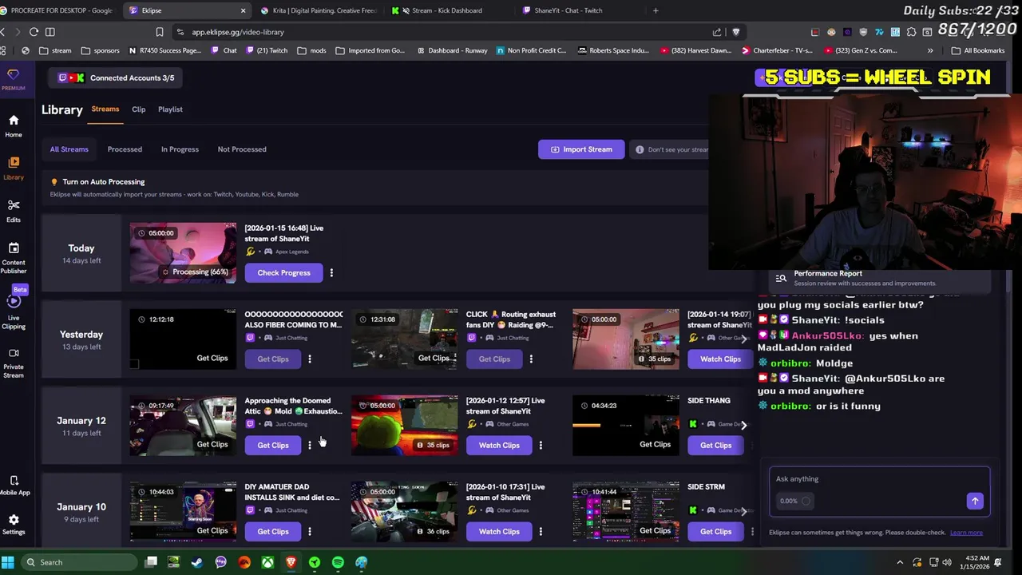Click Get Clips for Routing exhaust fans stream
The width and height of the screenshot is (1022, 575).
tap(494, 359)
